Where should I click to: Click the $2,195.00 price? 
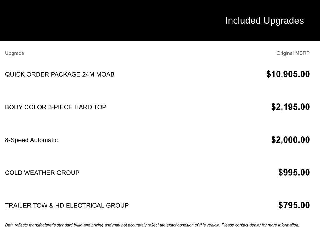pyautogui.click(x=290, y=107)
